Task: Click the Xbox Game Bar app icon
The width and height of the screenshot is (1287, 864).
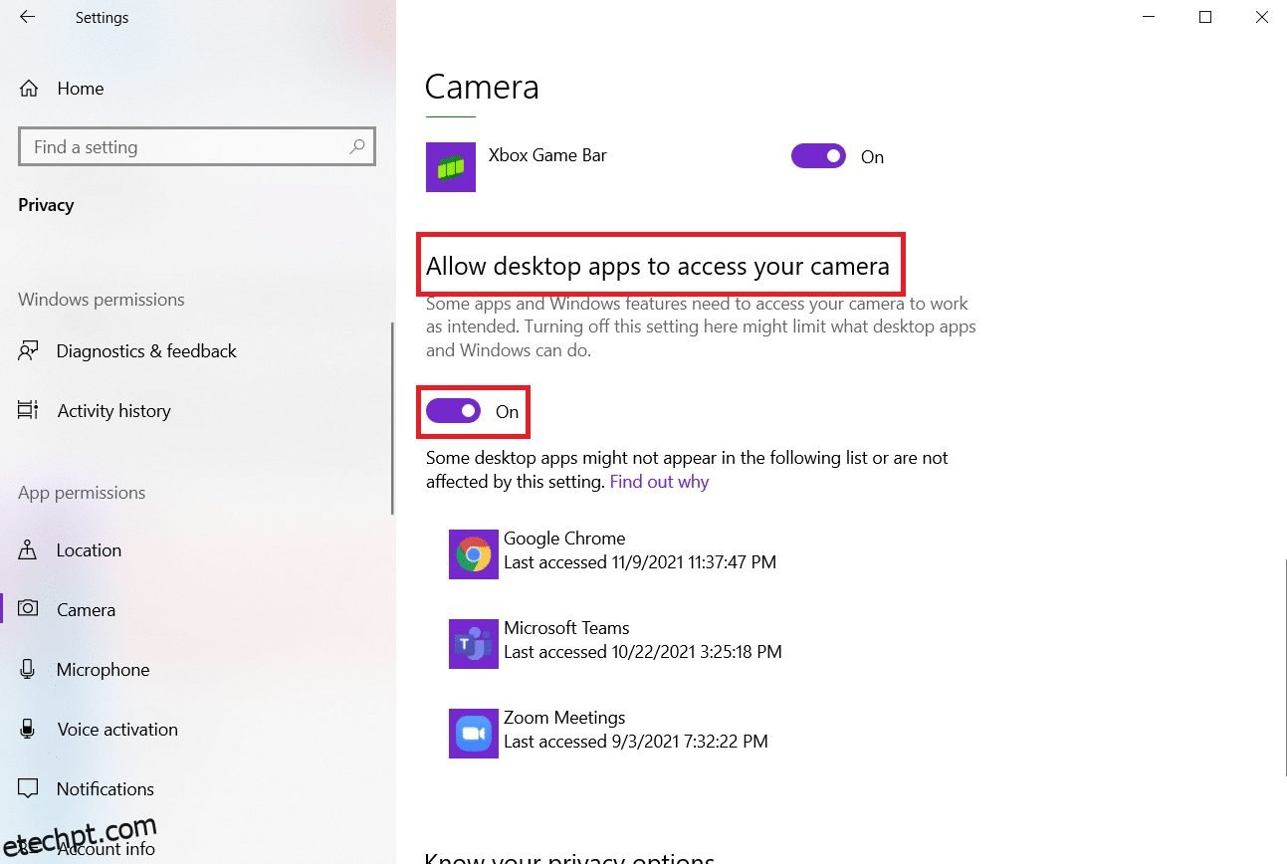Action: (451, 167)
